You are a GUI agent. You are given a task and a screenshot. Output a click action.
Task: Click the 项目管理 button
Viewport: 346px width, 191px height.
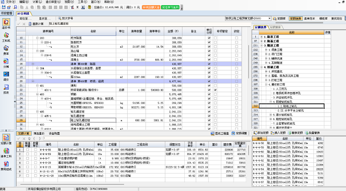click(x=7, y=13)
